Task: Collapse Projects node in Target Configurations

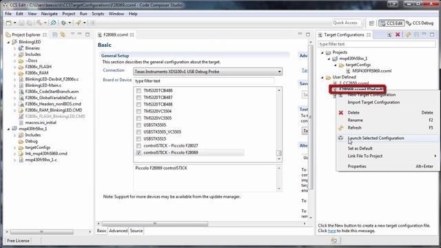Action: 322,52
